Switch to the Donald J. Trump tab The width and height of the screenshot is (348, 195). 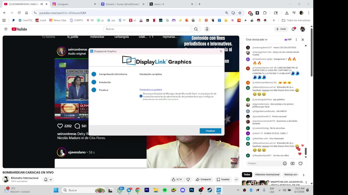[122, 4]
